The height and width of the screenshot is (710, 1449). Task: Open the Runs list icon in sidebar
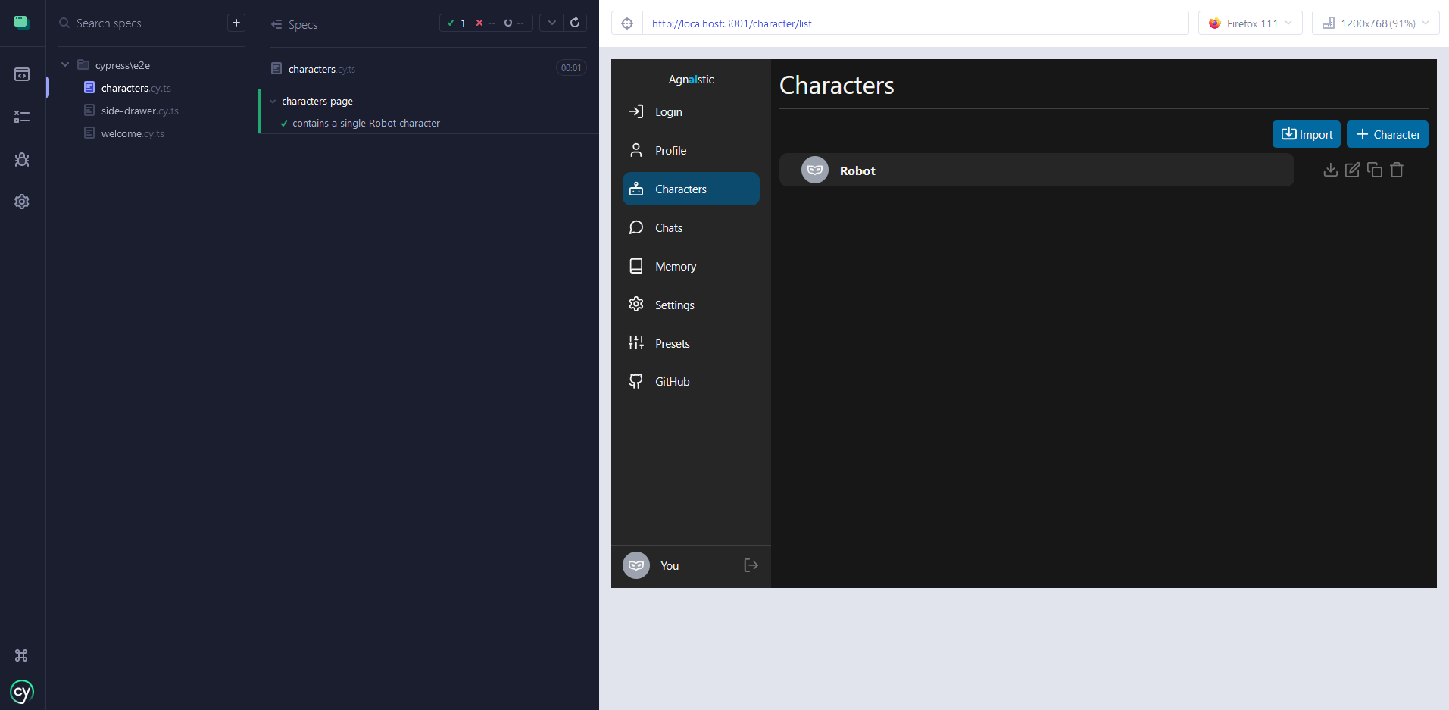click(22, 117)
